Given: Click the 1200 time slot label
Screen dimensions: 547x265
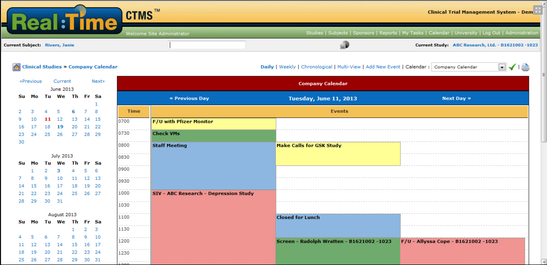Looking at the screenshot, I should click(x=124, y=241).
